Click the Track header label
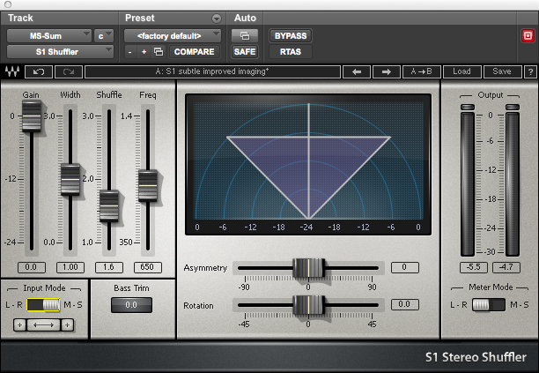The width and height of the screenshot is (539, 373). (20, 18)
